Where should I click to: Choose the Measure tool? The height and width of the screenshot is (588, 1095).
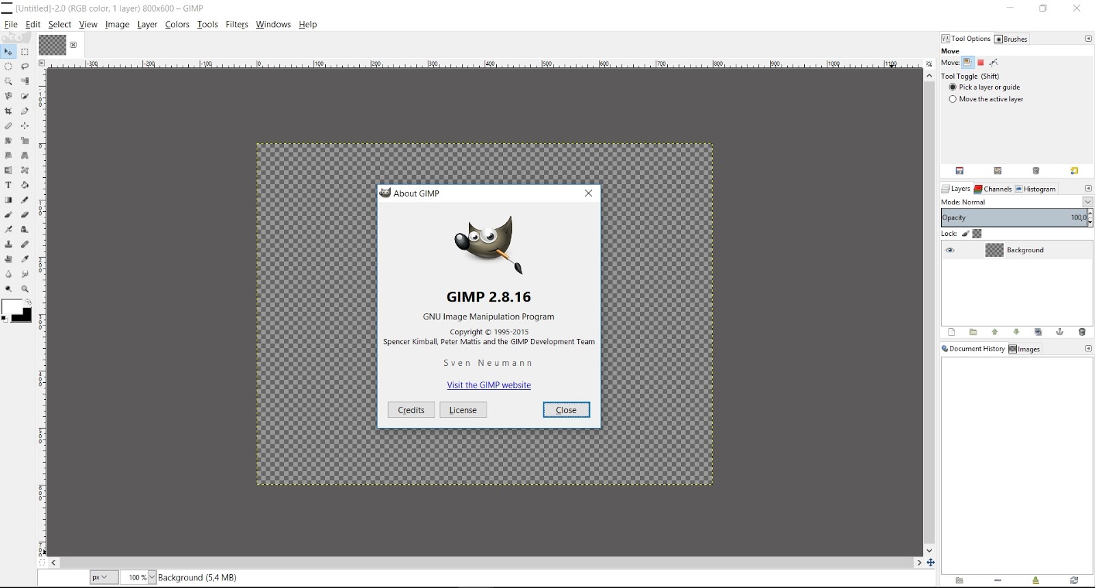click(x=8, y=126)
